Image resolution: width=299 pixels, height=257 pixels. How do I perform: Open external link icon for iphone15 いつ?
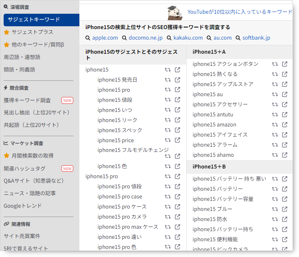[177, 110]
